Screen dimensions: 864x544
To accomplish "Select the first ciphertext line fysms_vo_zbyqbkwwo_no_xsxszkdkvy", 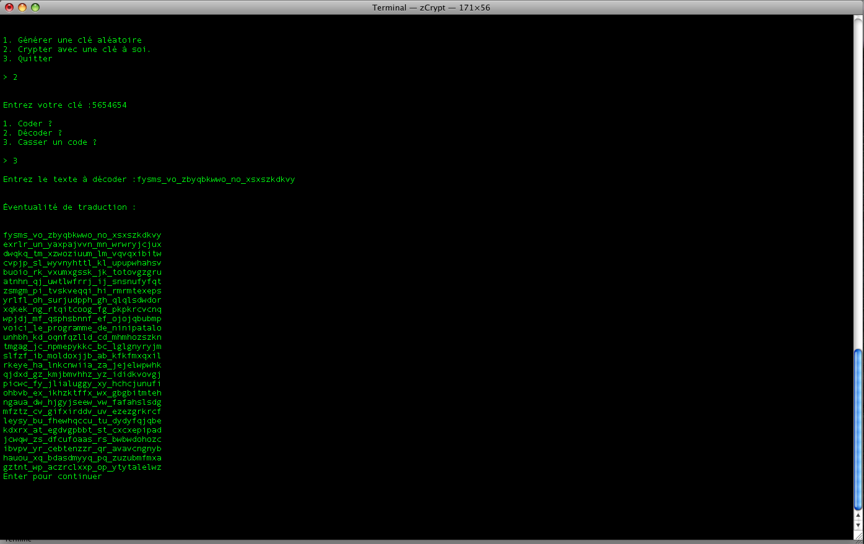I will pos(81,235).
